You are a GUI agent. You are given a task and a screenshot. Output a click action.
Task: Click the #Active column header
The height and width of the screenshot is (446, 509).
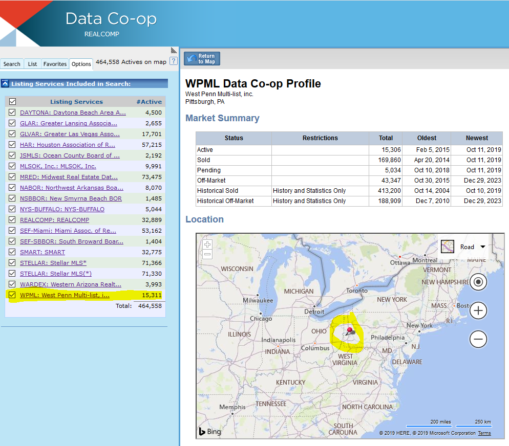click(x=149, y=102)
